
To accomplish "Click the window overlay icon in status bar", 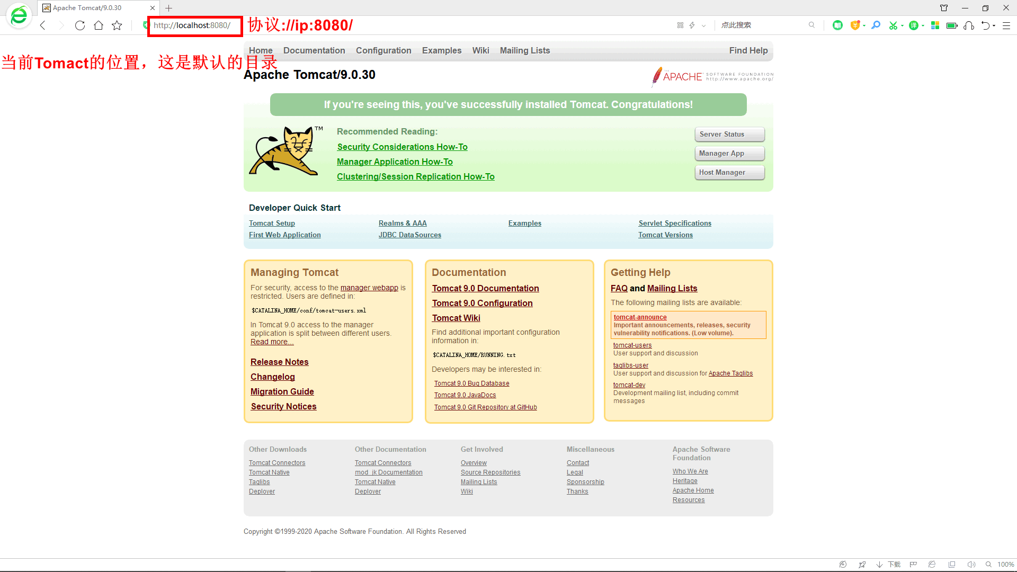I will point(952,565).
